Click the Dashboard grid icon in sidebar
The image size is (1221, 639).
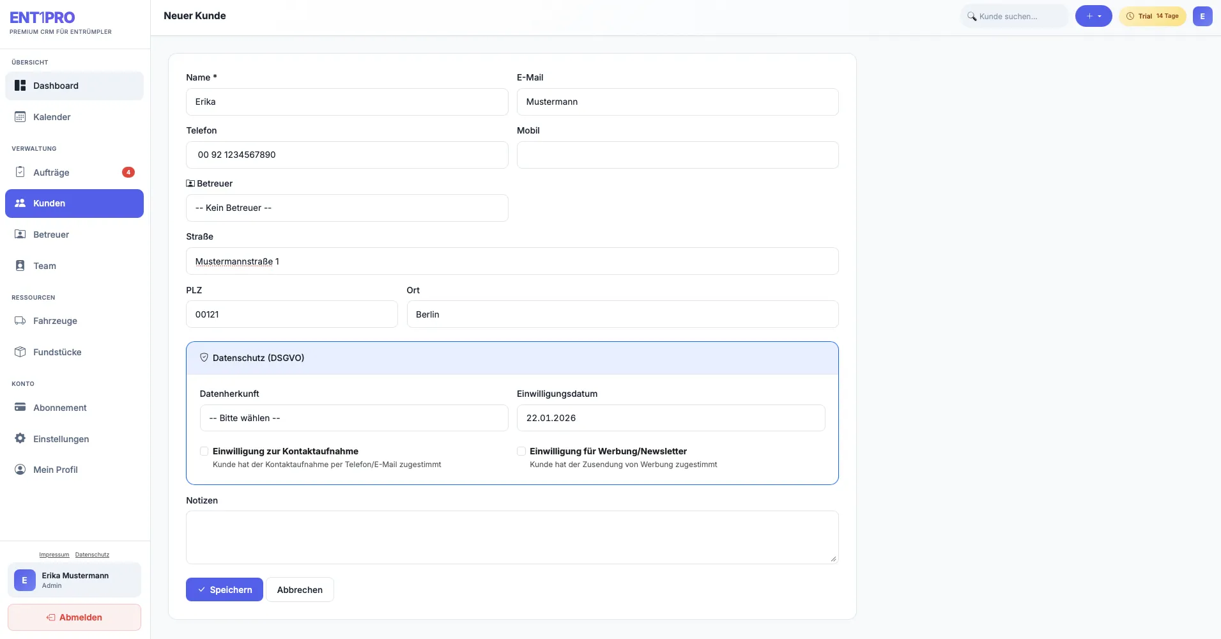pyautogui.click(x=20, y=86)
